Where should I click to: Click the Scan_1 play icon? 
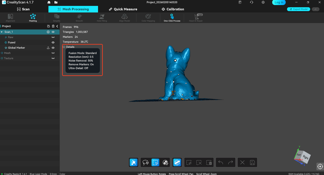(x=48, y=32)
